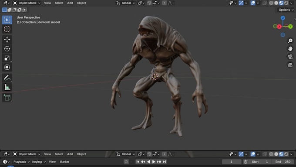Open pivot point dropdown in top header
Screen dimensions: 296x167
tap(141, 3)
